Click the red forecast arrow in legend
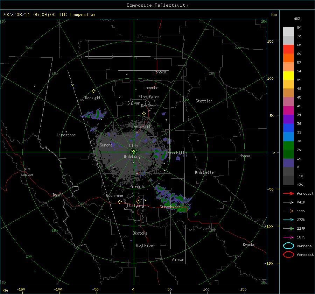The height and width of the screenshot is (294, 315). point(288,193)
